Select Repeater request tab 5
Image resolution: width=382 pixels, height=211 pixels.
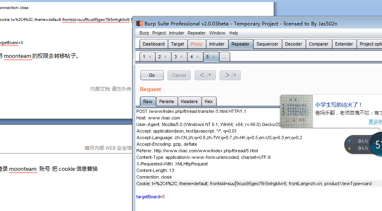pos(208,57)
